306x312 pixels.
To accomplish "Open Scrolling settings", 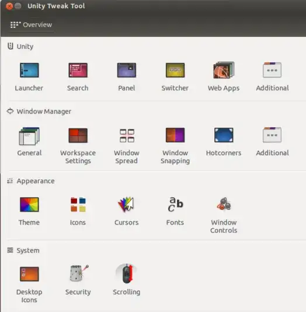I will [127, 274].
